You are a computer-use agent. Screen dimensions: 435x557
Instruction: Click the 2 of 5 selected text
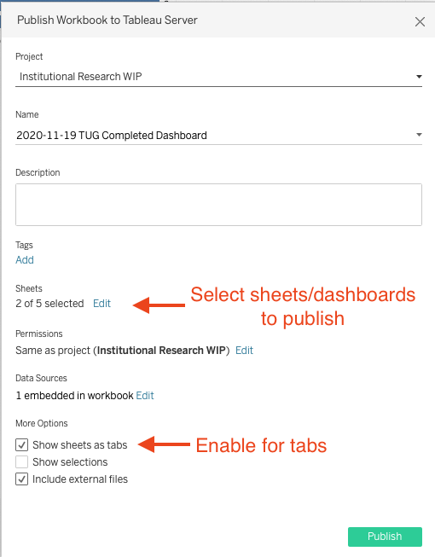point(49,304)
